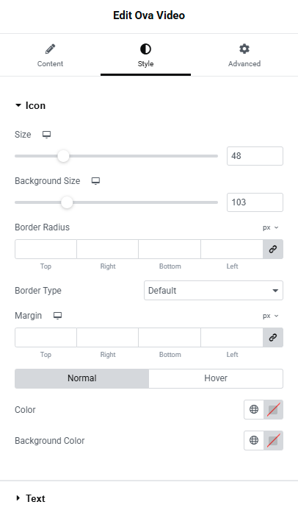Toggle linked values for Border Radius

click(x=273, y=250)
